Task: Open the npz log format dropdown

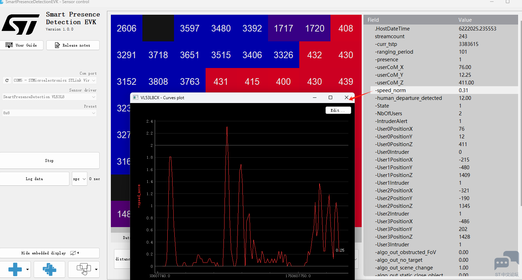Action: pos(80,179)
